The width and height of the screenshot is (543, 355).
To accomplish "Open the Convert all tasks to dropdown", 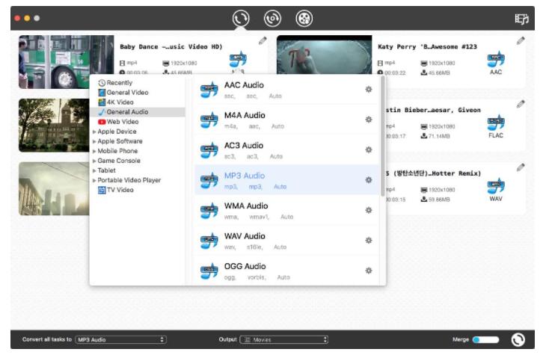I will (120, 339).
